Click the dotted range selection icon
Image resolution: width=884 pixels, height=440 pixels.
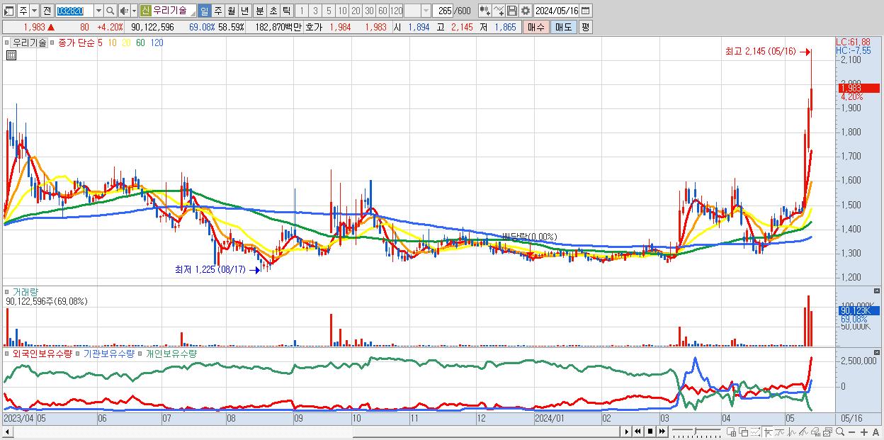755,432
